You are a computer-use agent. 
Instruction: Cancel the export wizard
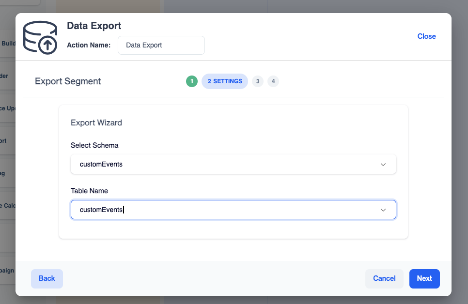(x=384, y=279)
